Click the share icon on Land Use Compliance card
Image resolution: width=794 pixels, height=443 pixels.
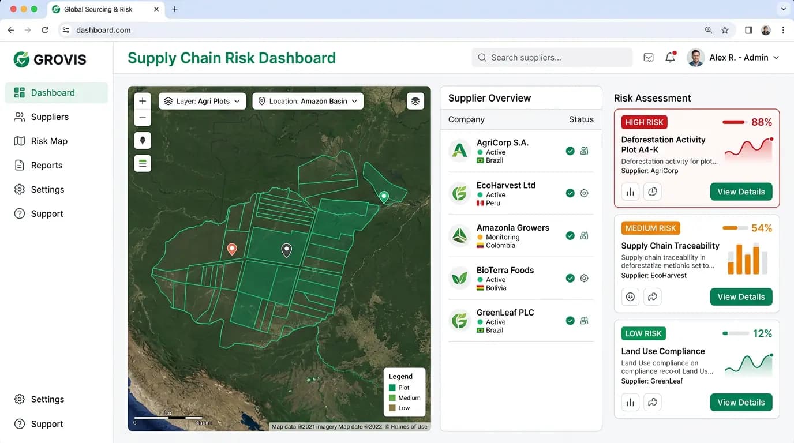click(x=653, y=402)
